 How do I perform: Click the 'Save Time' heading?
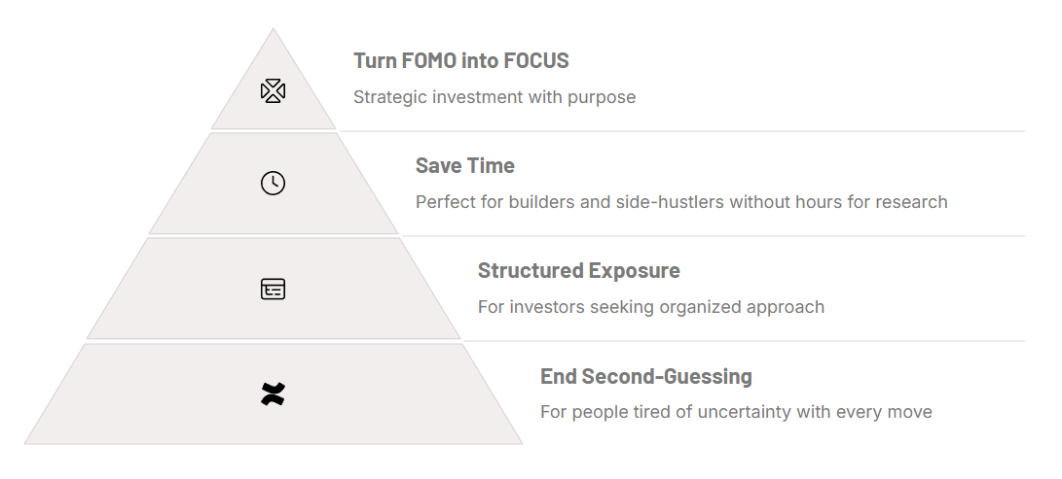(464, 165)
